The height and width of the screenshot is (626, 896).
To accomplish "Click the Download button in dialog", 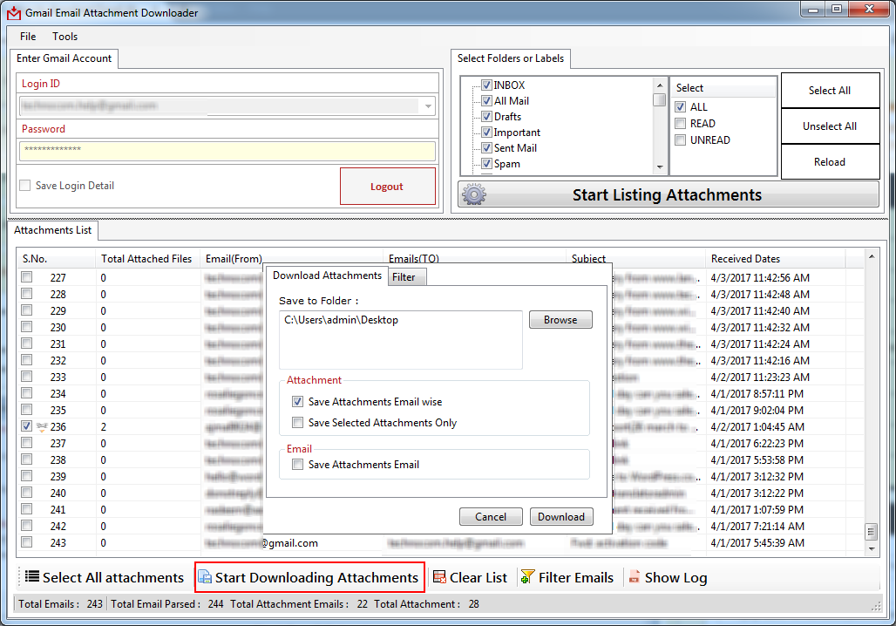I will [561, 517].
